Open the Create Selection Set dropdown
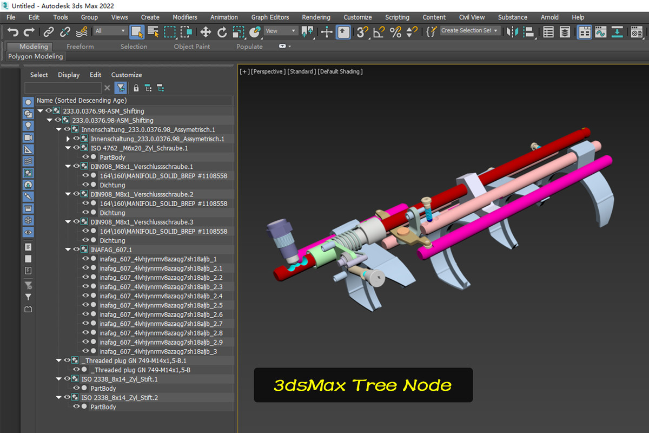The width and height of the screenshot is (649, 433). click(469, 31)
